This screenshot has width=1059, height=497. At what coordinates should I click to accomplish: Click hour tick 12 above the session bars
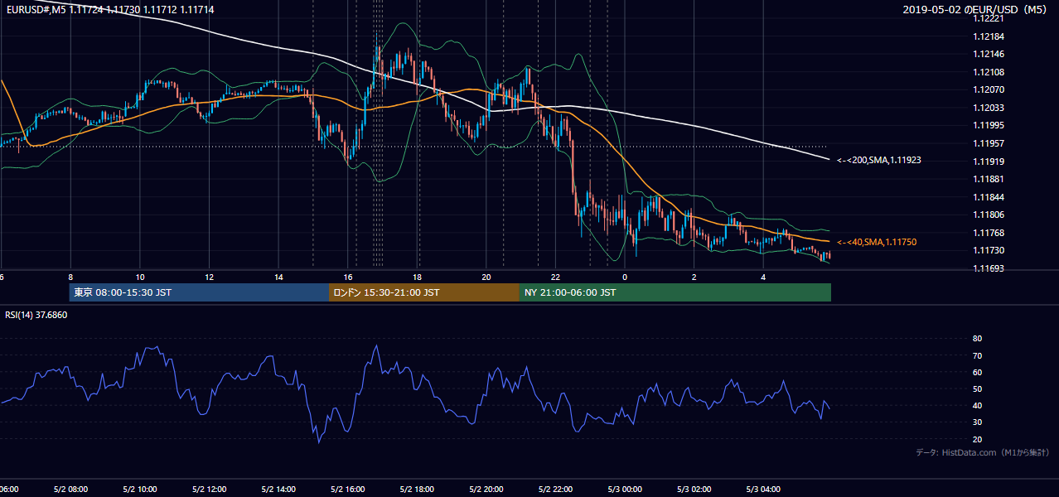tap(210, 277)
